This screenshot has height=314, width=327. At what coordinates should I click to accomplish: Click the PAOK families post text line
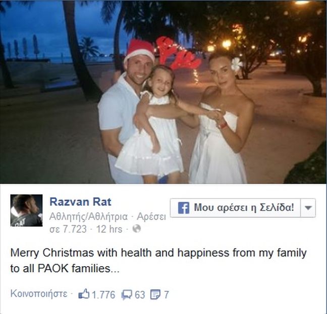point(65,269)
